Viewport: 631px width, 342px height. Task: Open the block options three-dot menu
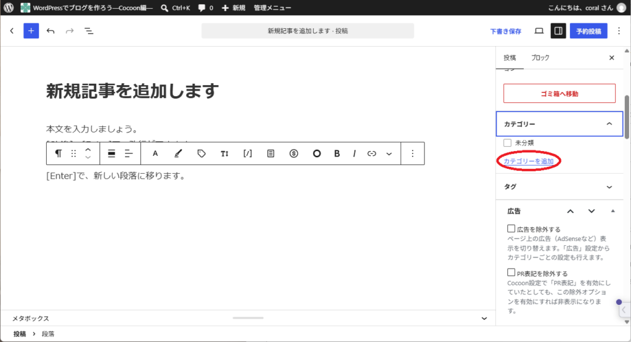412,153
